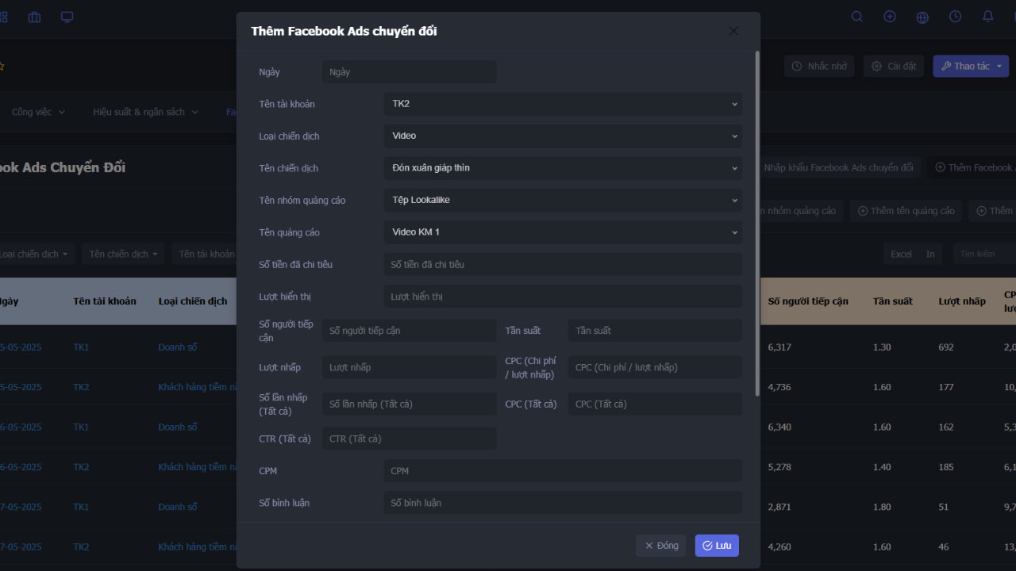Click the grid apps icon at top left
Viewport: 1016px width, 571px height.
click(x=3, y=17)
